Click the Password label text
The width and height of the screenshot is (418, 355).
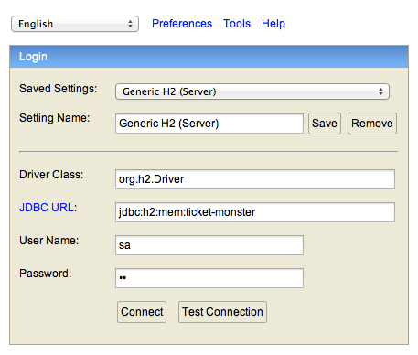pos(45,274)
